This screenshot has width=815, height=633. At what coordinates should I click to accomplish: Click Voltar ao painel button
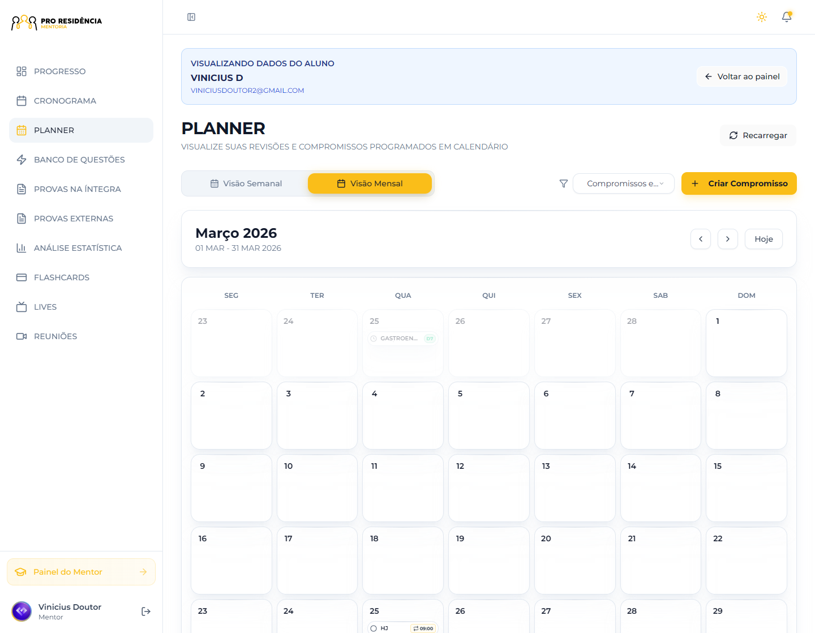(x=742, y=76)
